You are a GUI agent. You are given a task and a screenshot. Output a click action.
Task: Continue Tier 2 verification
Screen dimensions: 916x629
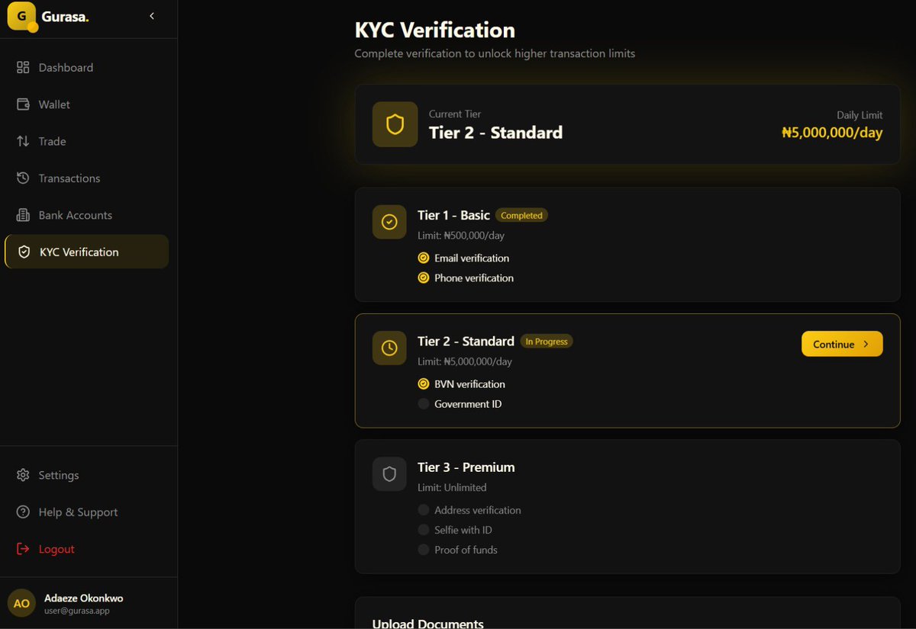point(842,344)
